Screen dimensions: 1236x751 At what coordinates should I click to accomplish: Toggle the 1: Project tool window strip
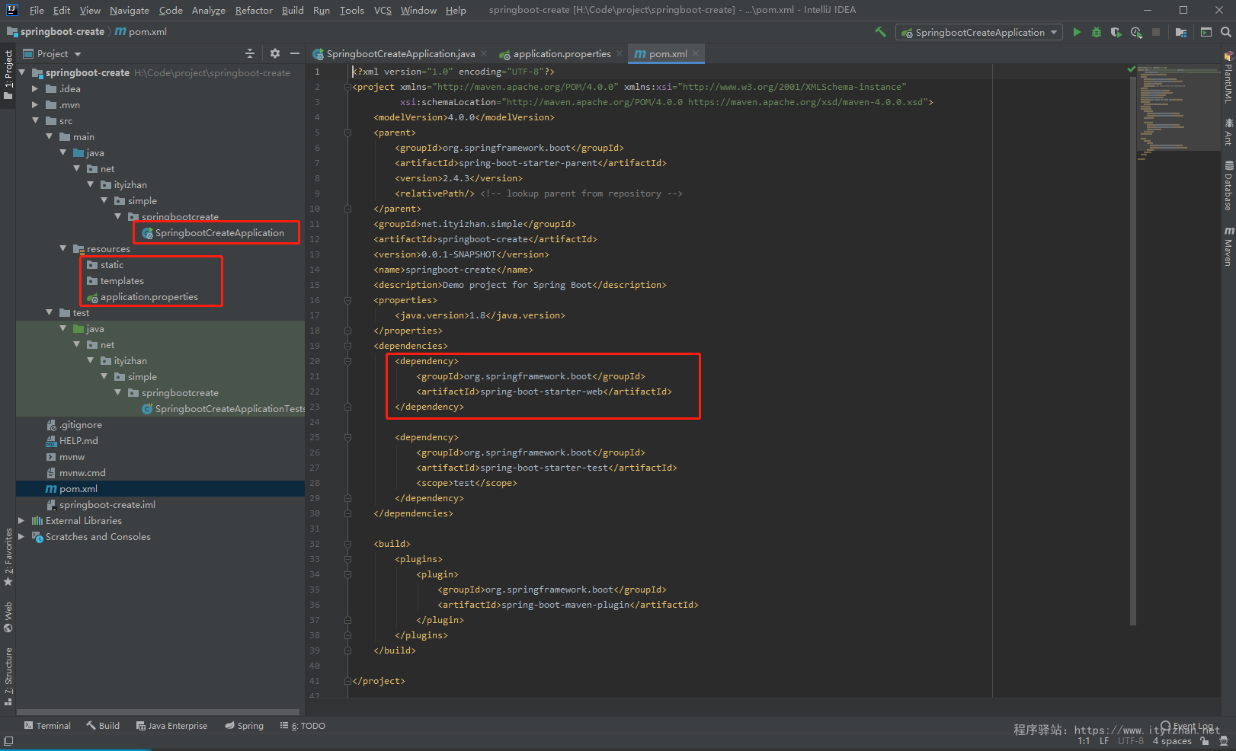(x=8, y=75)
